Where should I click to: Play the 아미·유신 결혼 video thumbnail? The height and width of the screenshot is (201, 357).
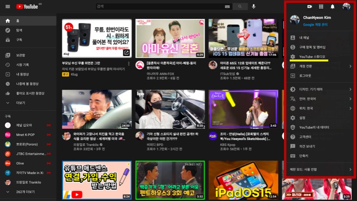click(170, 39)
